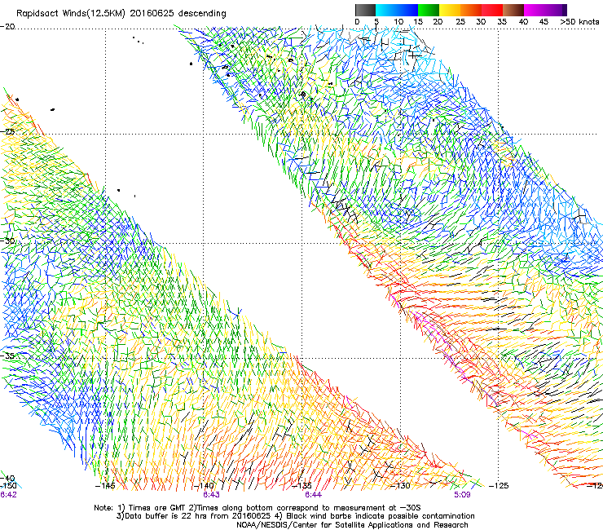Click the longitude axis label '-125'

[x=499, y=486]
